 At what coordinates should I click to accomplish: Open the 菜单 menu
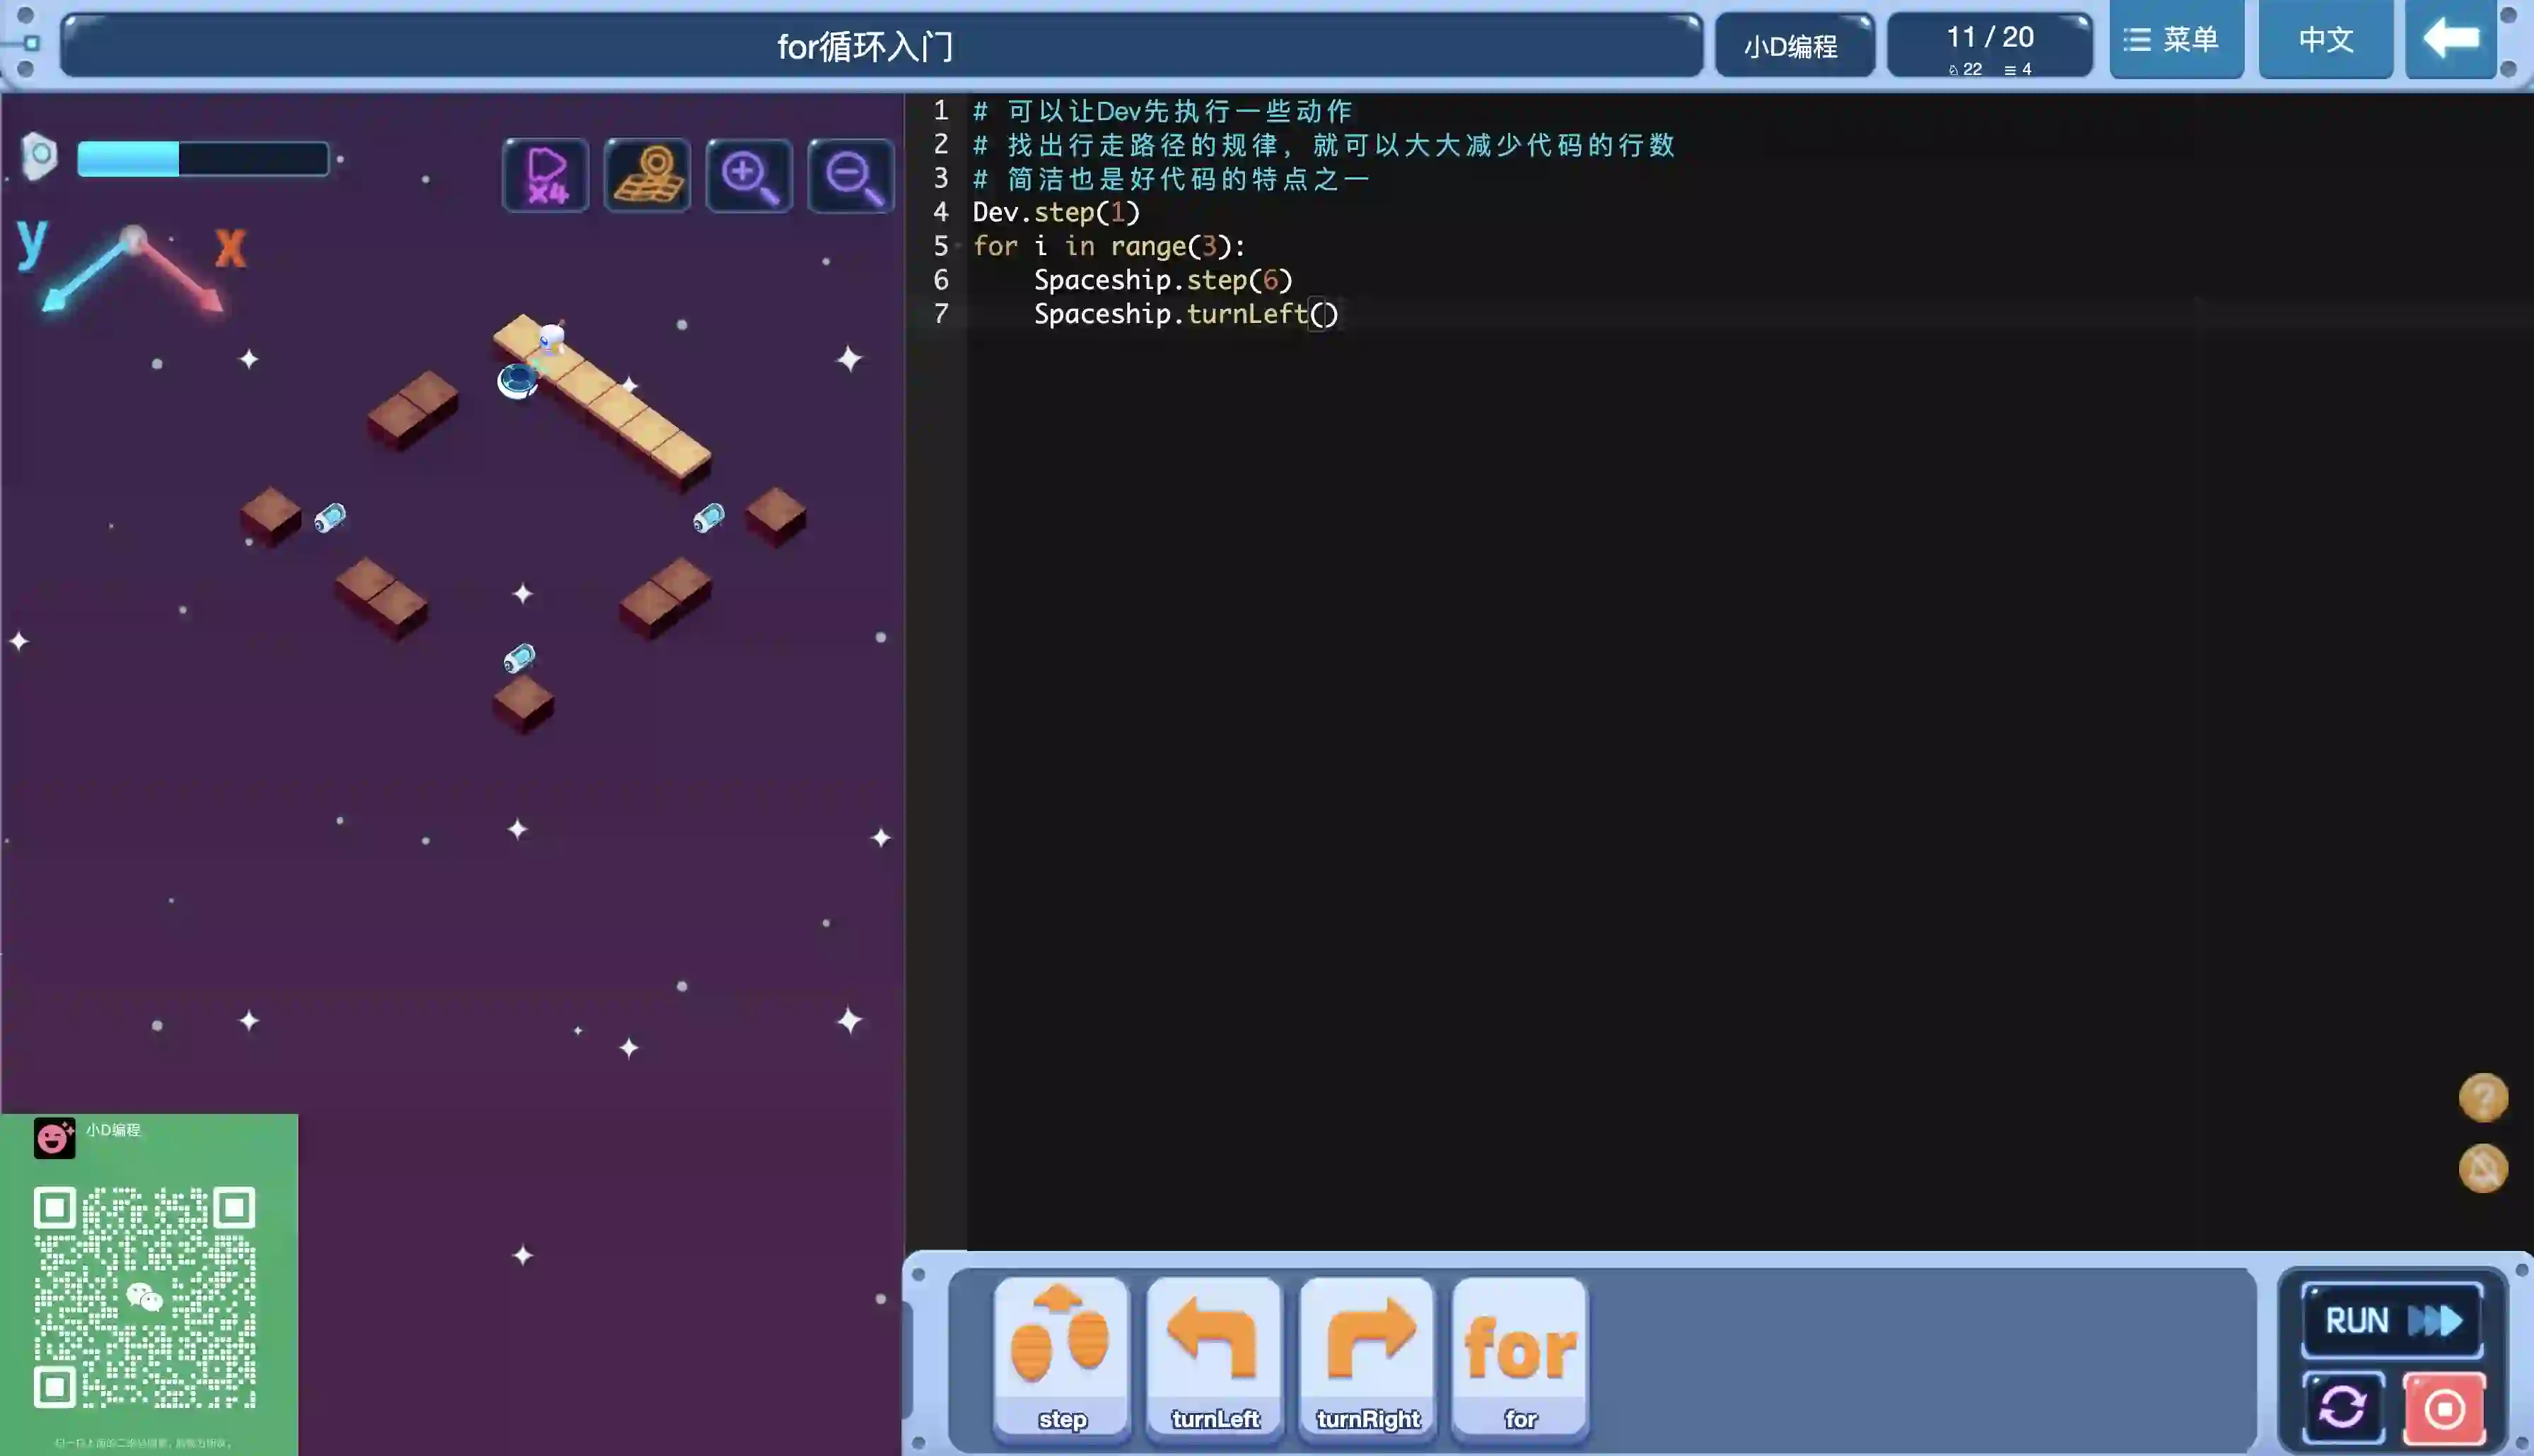tap(2176, 40)
